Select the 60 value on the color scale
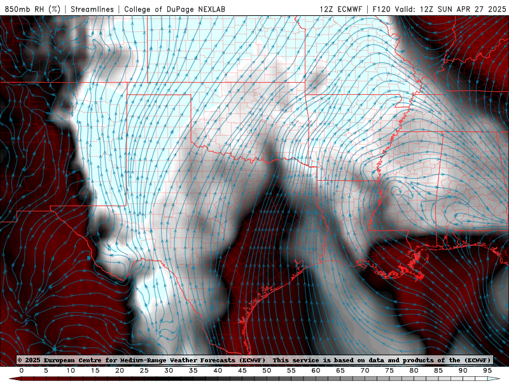509x382 pixels. 316,371
